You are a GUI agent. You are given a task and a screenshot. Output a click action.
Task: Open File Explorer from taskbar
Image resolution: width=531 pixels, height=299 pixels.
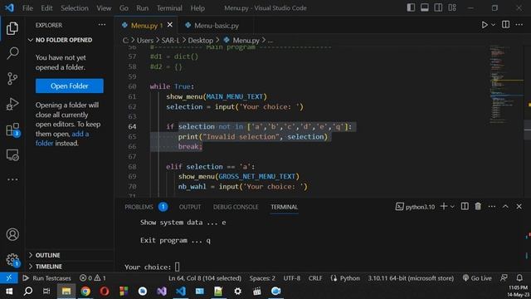click(66, 292)
